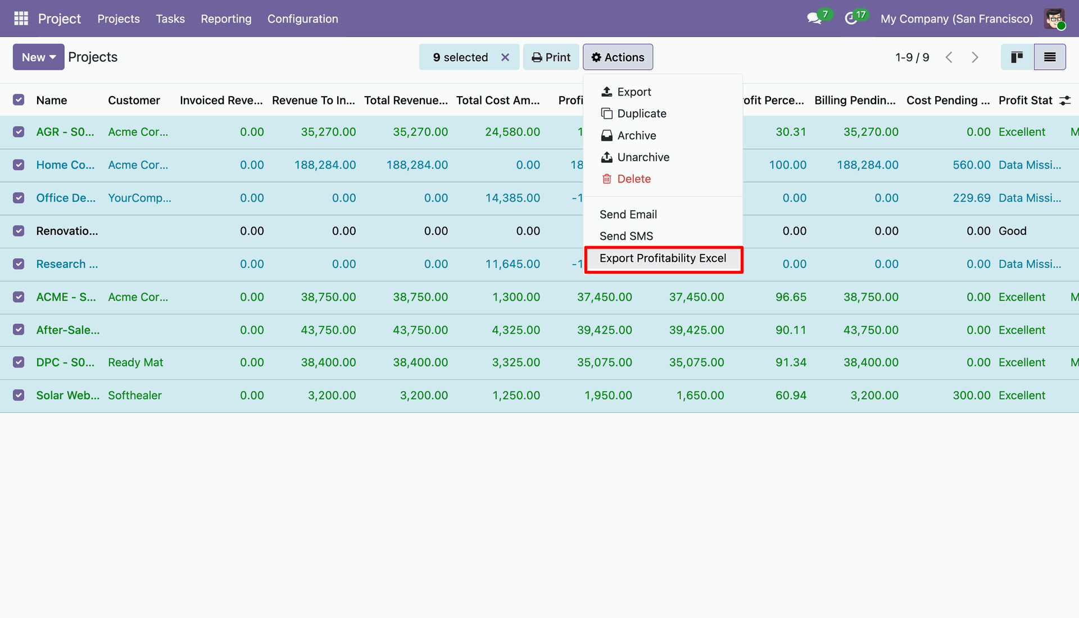Viewport: 1079px width, 618px height.
Task: Go to previous page arrow
Action: click(x=949, y=57)
